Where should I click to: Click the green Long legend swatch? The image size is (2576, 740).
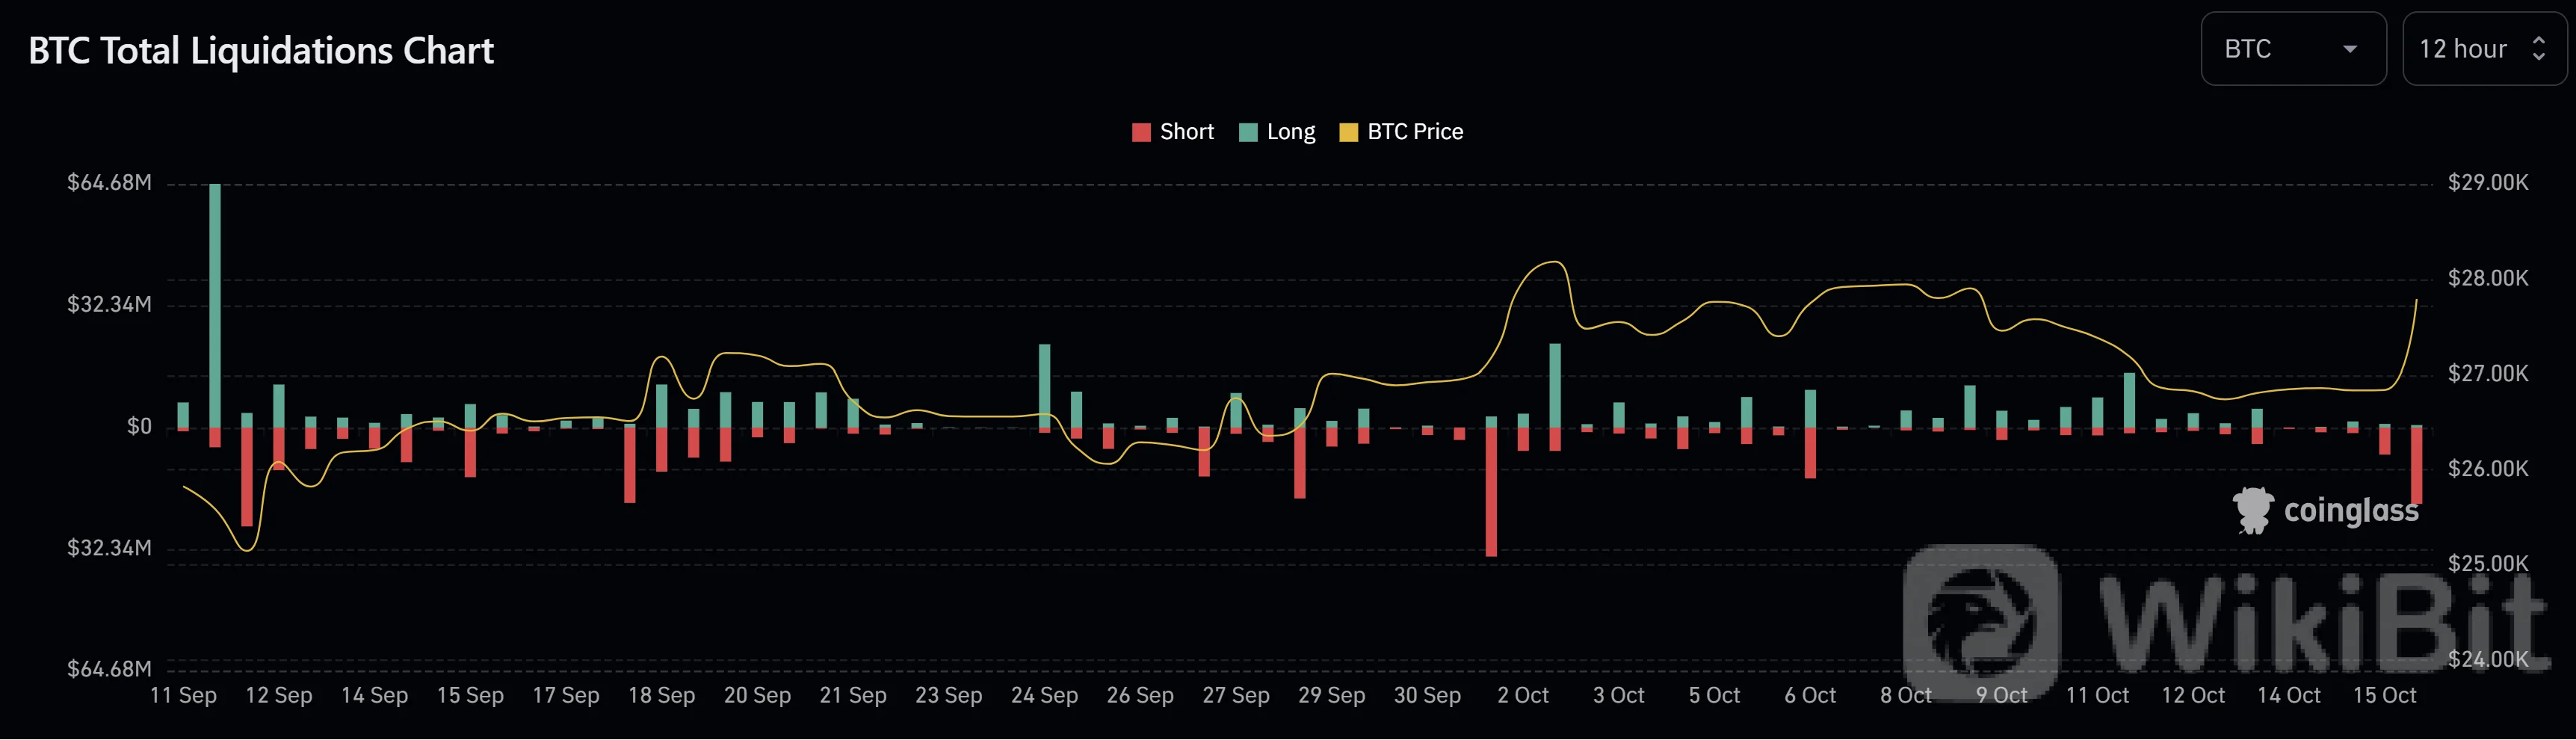point(1248,132)
